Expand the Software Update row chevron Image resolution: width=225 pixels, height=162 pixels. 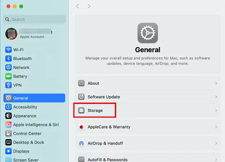pyautogui.click(x=216, y=97)
